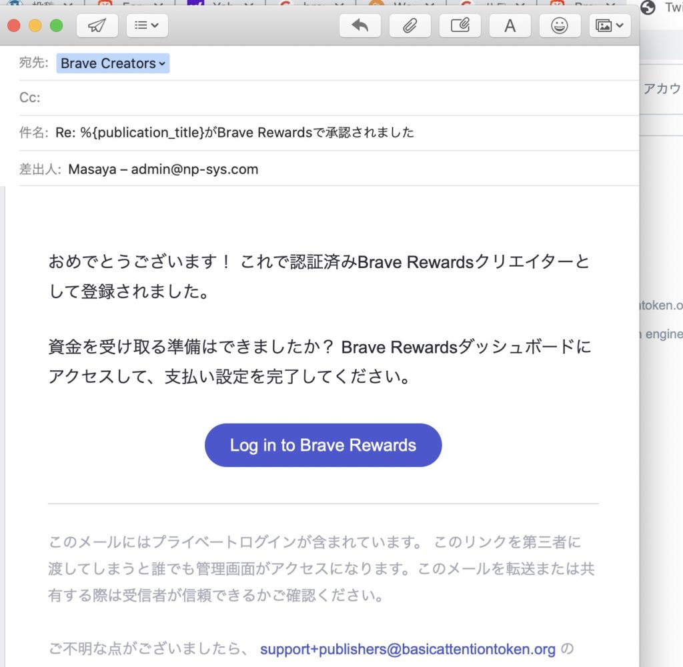Click the subject line field
Screen dimensions: 683x667
tap(329, 133)
